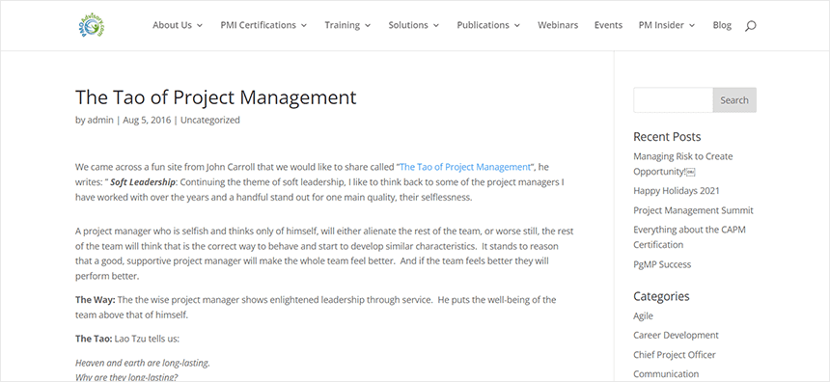Click the Aug 5, 2016 post date
Viewport: 830px width, 382px height.
[x=147, y=121]
